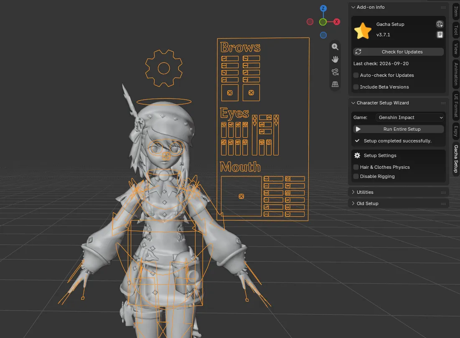The height and width of the screenshot is (338, 460).
Task: Select the Mouth joystick control point
Action: (x=241, y=196)
